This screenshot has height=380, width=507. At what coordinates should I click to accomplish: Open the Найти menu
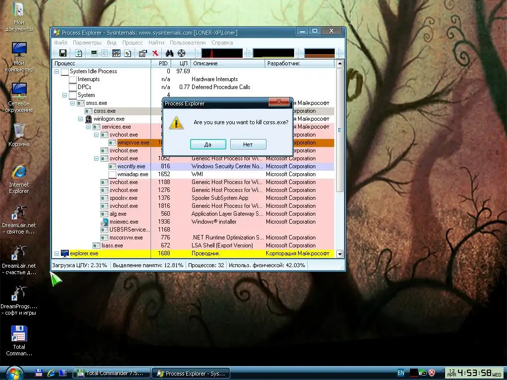pyautogui.click(x=156, y=43)
